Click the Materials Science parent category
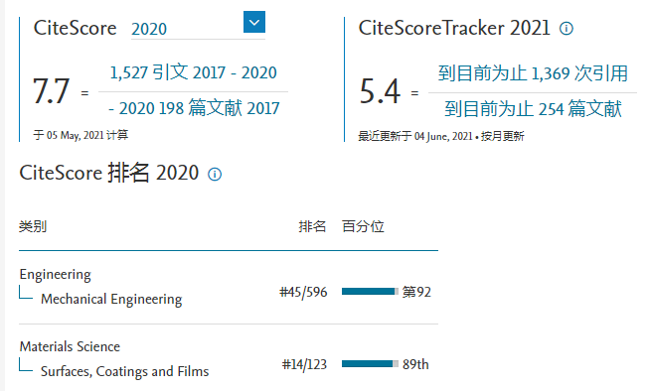Image resolution: width=649 pixels, height=391 pixels. point(70,346)
